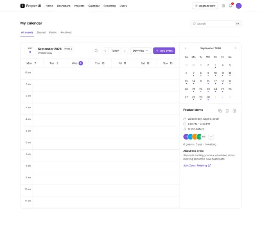Edit the Product demo event

[x=235, y=111]
